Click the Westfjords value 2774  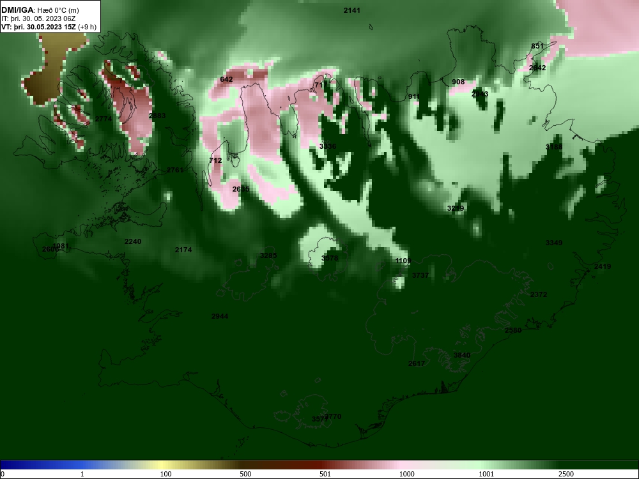[x=103, y=119]
